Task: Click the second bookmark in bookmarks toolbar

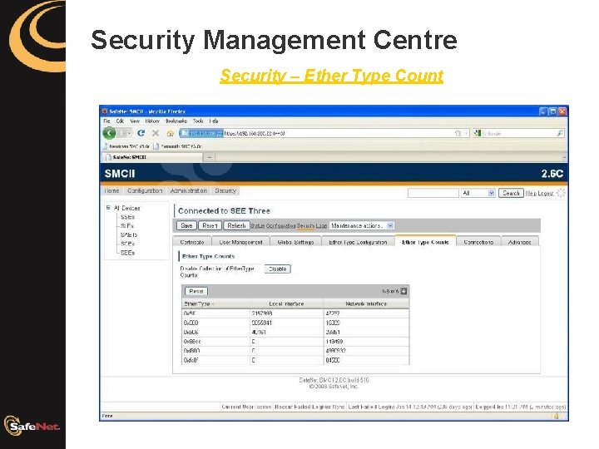Action: point(178,146)
